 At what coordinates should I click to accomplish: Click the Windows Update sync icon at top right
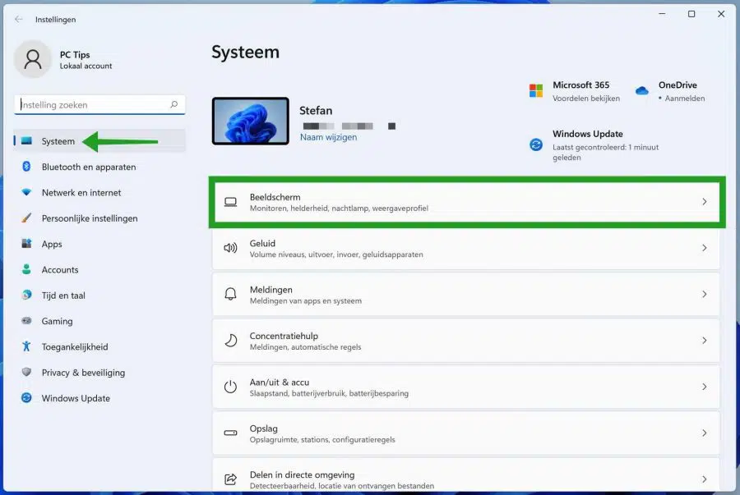click(x=536, y=144)
